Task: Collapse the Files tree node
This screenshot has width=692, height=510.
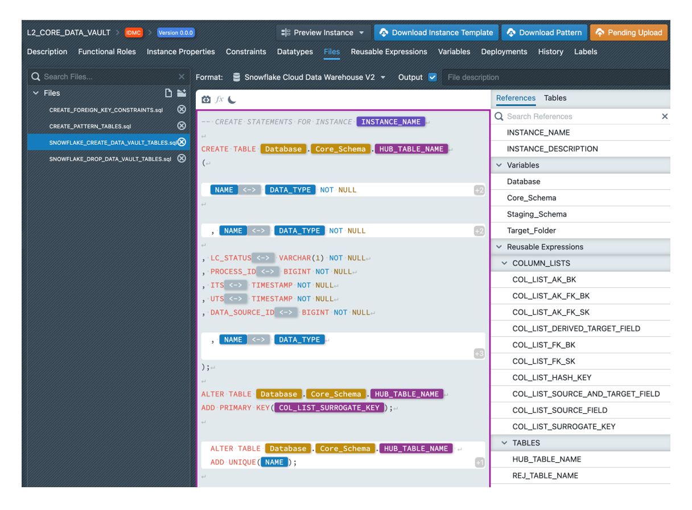Action: 36,93
